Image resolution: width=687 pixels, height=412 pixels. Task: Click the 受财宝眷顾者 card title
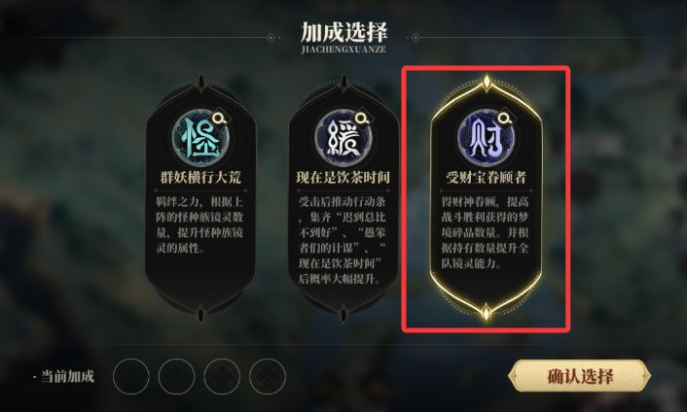486,177
